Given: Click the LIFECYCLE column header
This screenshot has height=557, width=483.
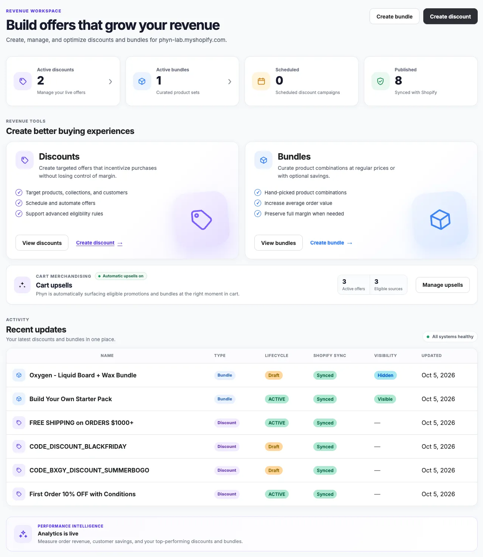Looking at the screenshot, I should [x=277, y=355].
